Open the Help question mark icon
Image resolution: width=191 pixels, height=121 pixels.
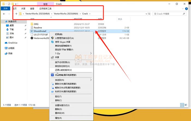pos(186,9)
